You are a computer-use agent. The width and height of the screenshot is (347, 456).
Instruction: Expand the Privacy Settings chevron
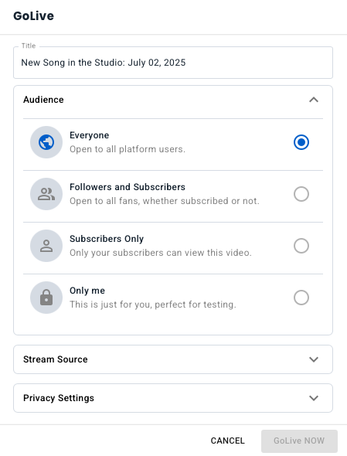point(314,398)
